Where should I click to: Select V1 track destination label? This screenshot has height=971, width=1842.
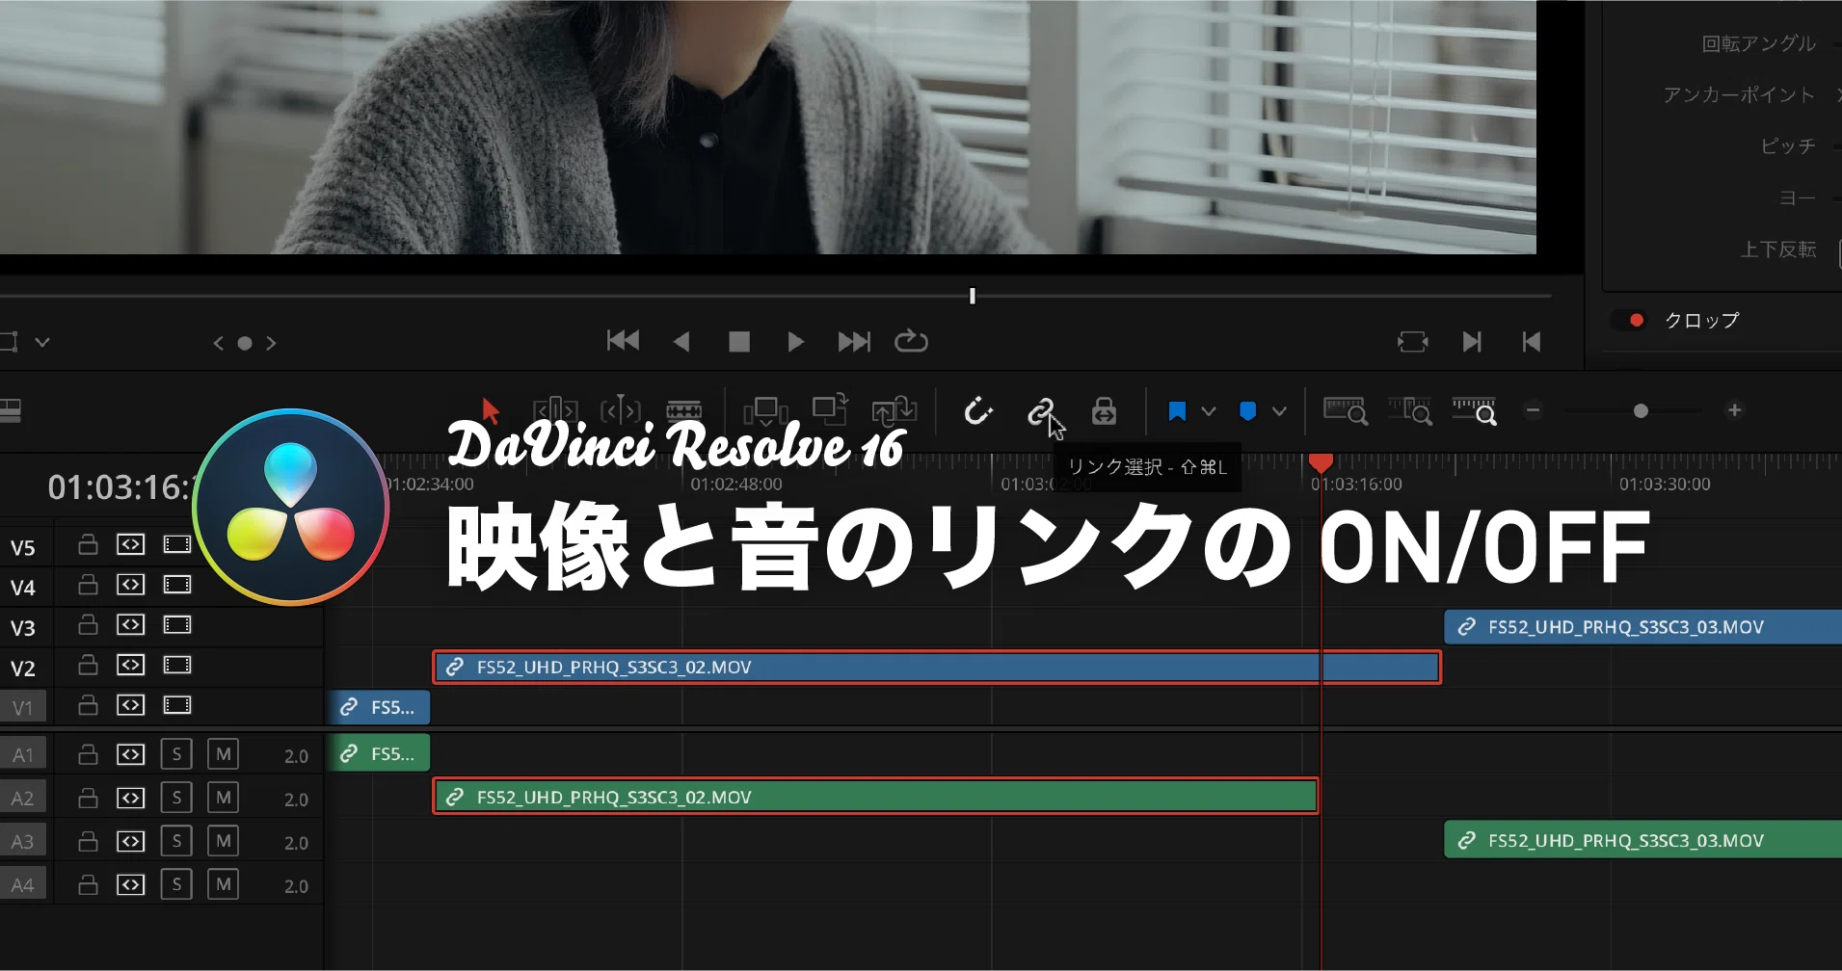pos(23,708)
